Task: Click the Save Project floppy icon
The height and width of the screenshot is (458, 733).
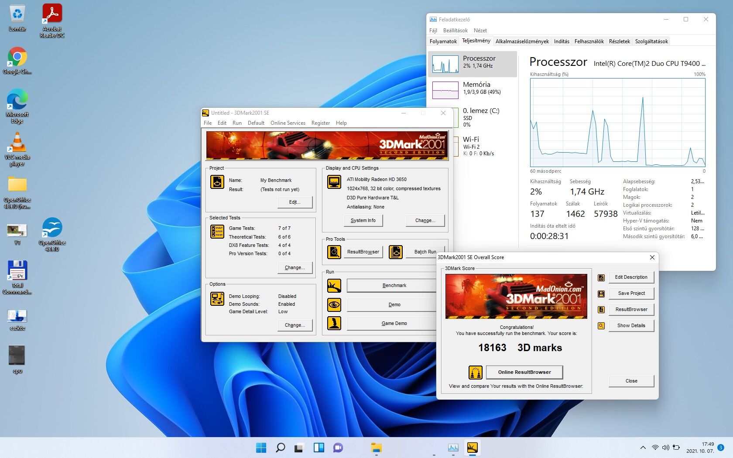Action: pos(601,294)
